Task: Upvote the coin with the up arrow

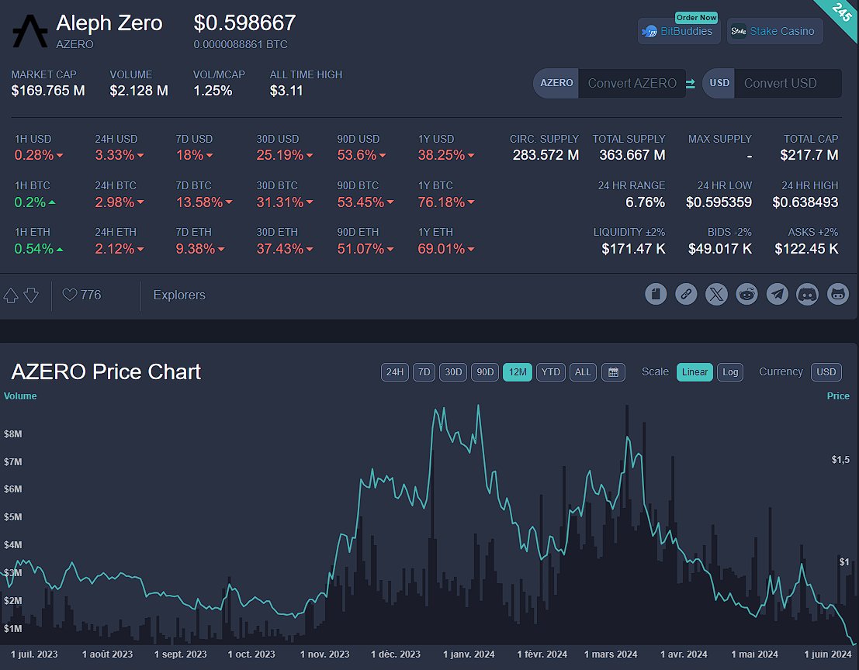Action: (11, 295)
